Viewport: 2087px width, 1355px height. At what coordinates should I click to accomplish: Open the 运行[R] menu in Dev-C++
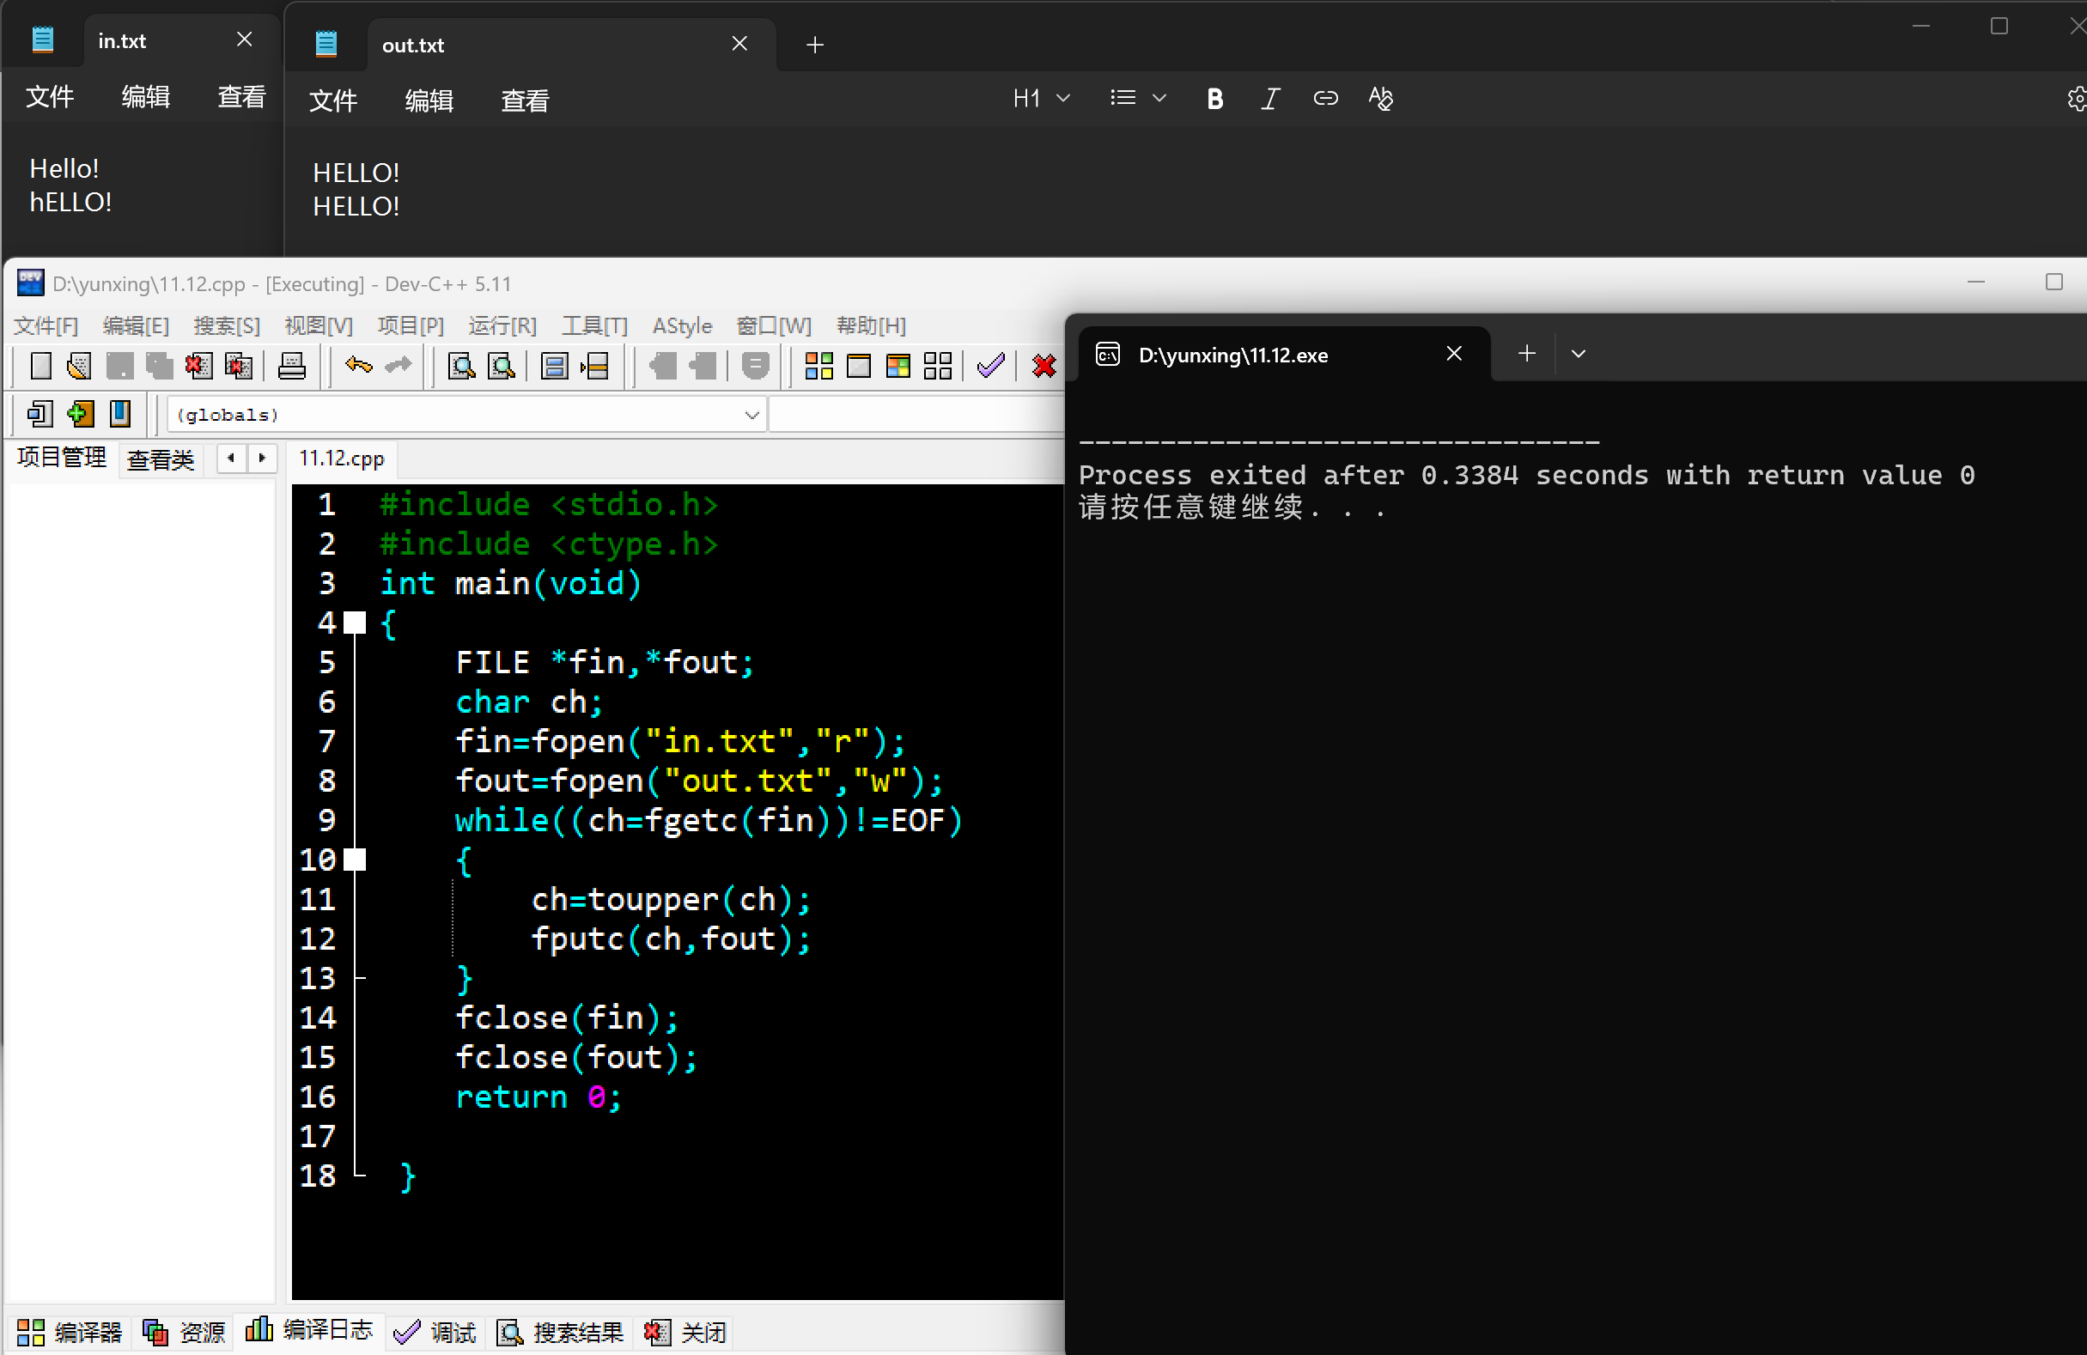pos(502,326)
